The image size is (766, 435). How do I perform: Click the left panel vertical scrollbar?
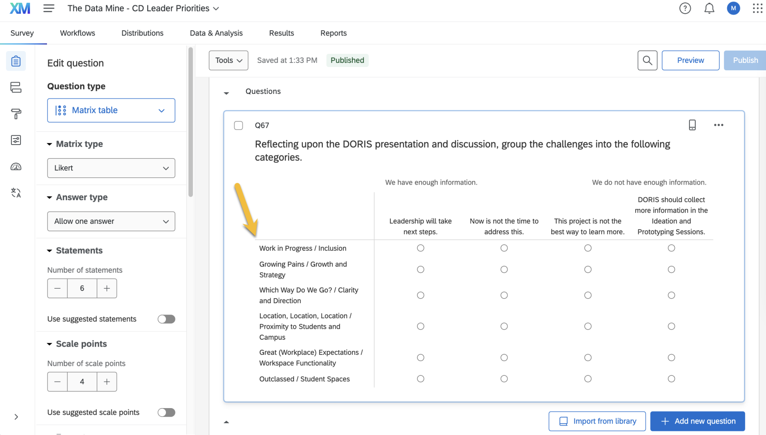[x=191, y=122]
